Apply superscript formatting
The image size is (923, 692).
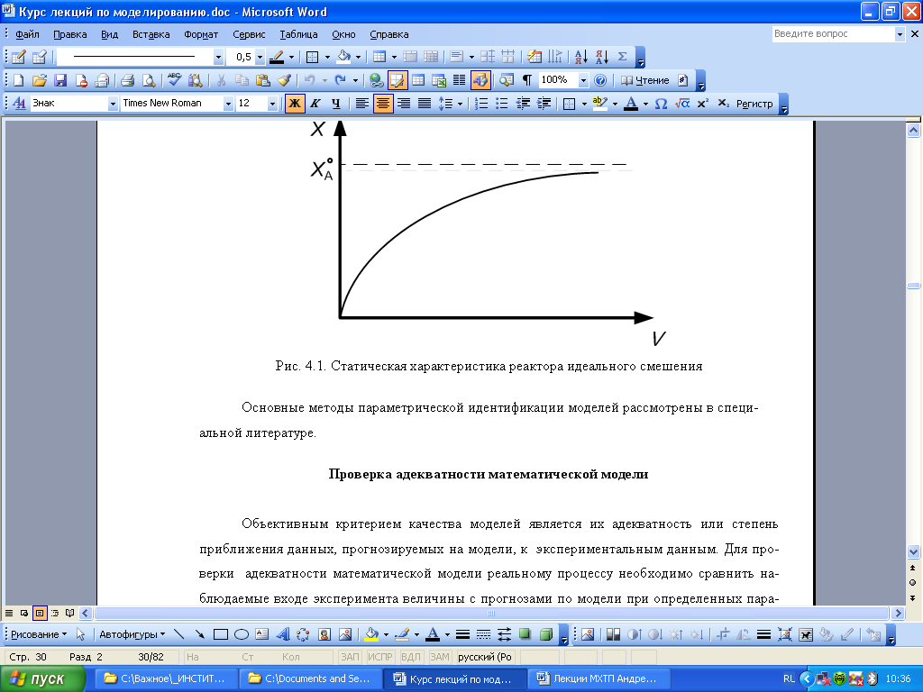(x=703, y=104)
